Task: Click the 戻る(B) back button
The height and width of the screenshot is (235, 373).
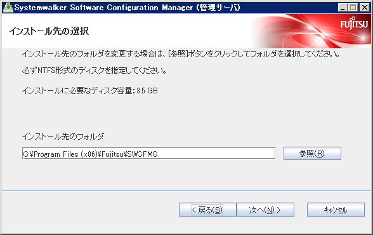Action: 207,210
